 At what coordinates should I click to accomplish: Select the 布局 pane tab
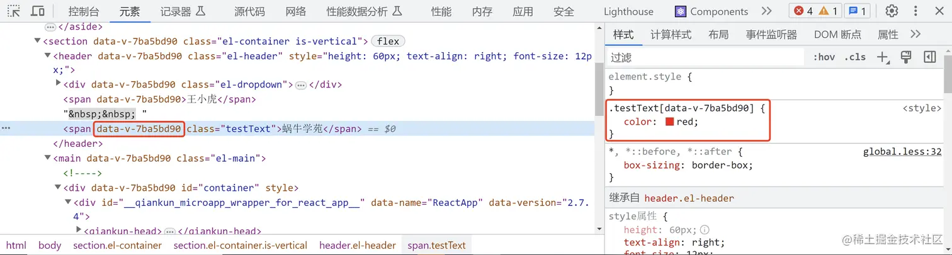[718, 35]
